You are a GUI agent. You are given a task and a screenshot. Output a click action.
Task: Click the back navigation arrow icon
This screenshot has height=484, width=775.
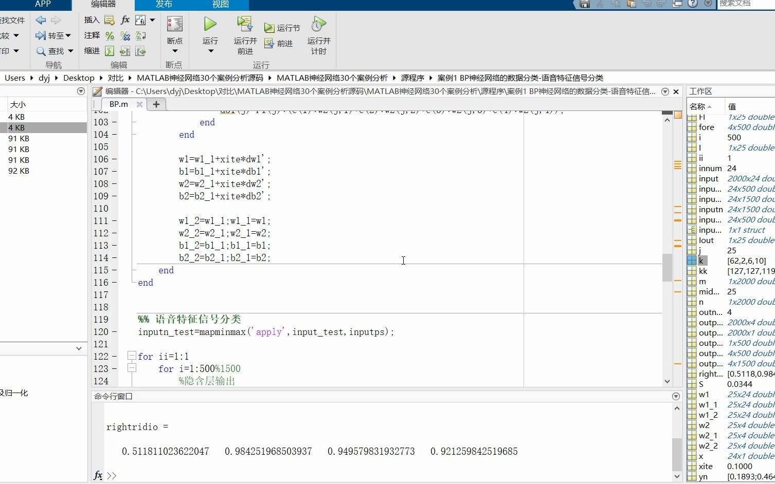coord(41,20)
